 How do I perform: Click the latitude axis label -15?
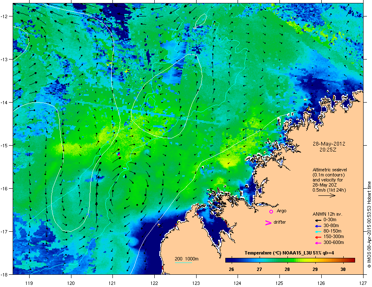[x=5, y=145]
